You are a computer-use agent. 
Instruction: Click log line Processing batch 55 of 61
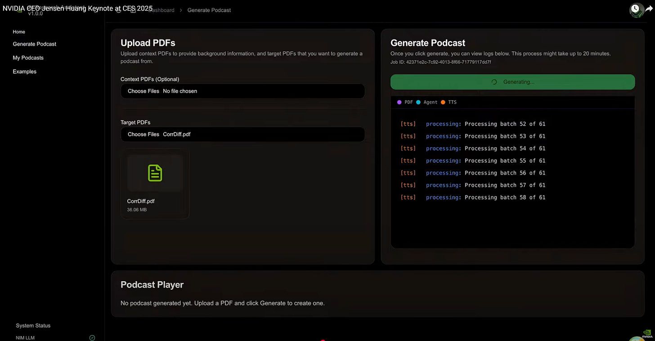(472, 160)
